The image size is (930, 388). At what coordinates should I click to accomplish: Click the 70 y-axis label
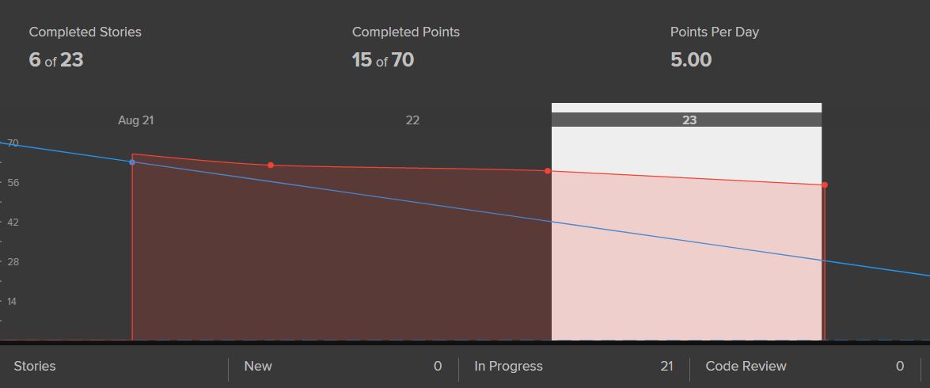13,143
